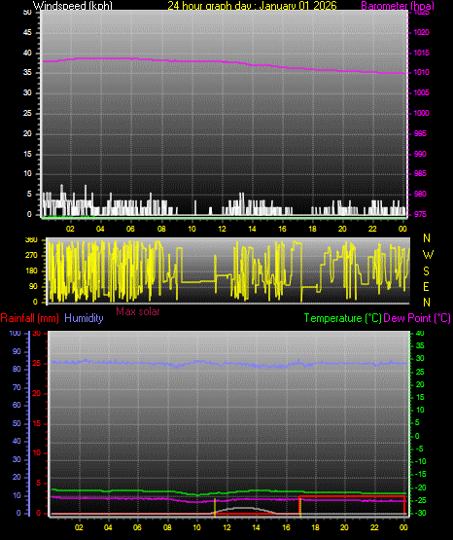Click the blue humidity line in lower graph

[x=228, y=364]
